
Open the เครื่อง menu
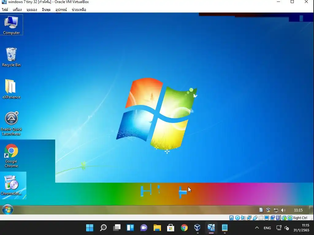tap(17, 9)
